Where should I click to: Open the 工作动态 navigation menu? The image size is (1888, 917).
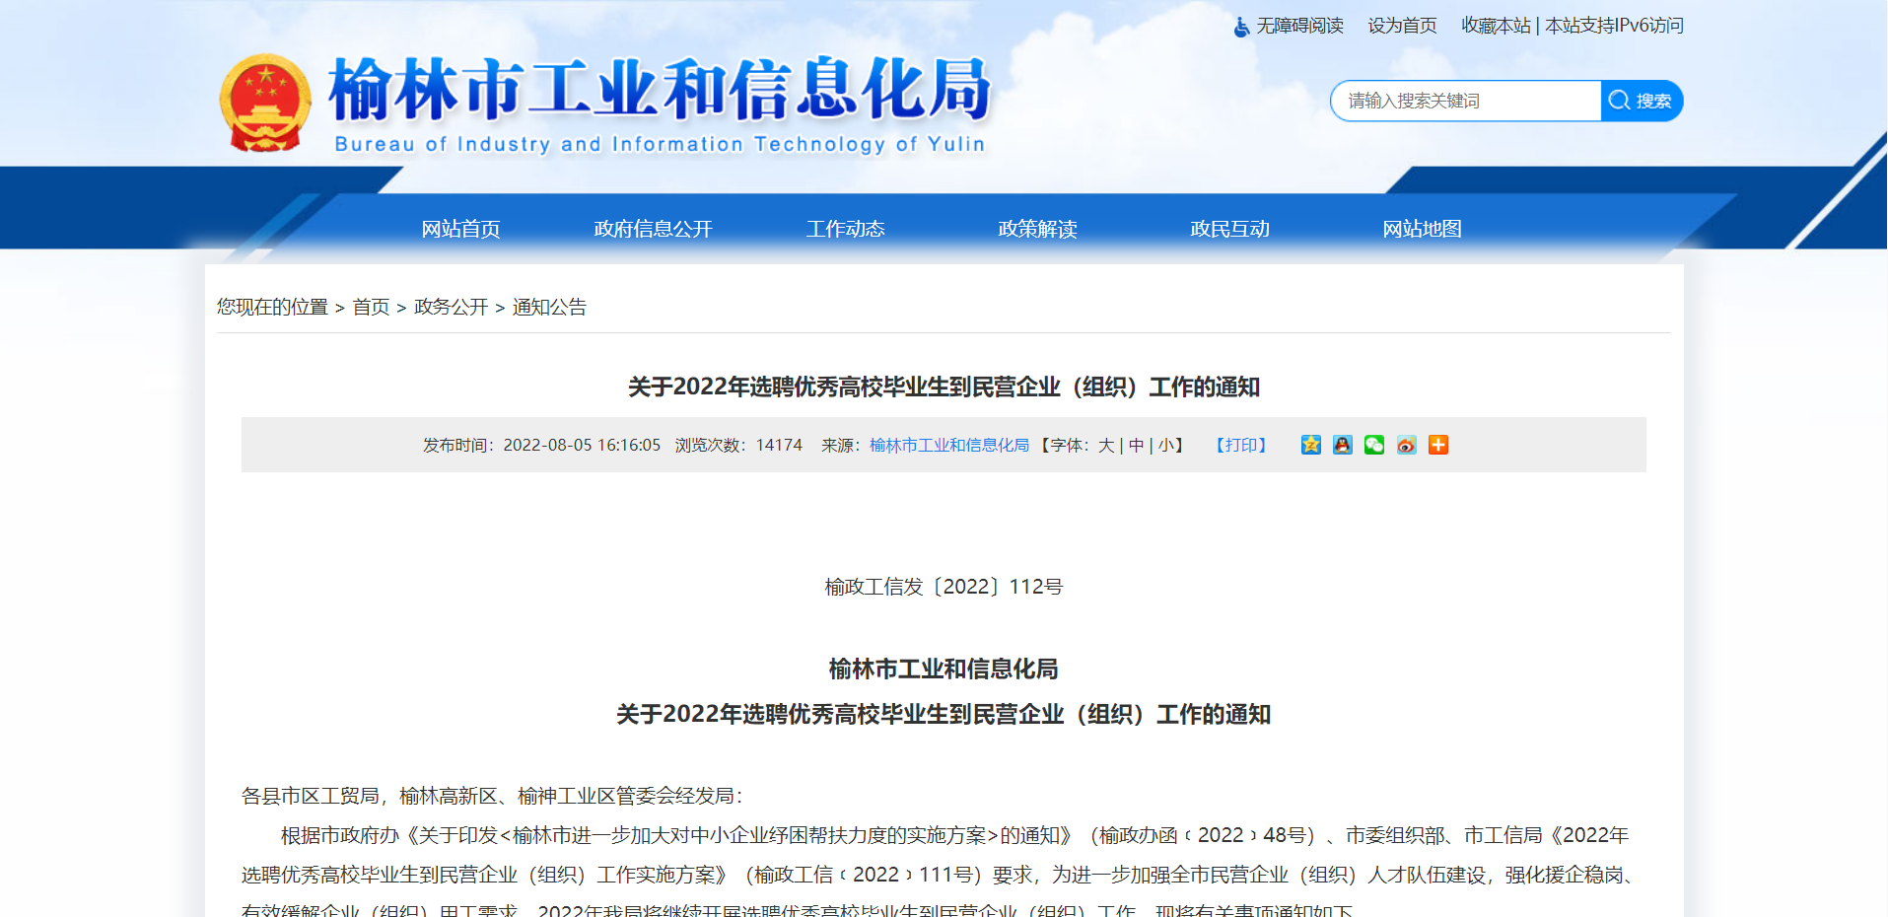[845, 229]
